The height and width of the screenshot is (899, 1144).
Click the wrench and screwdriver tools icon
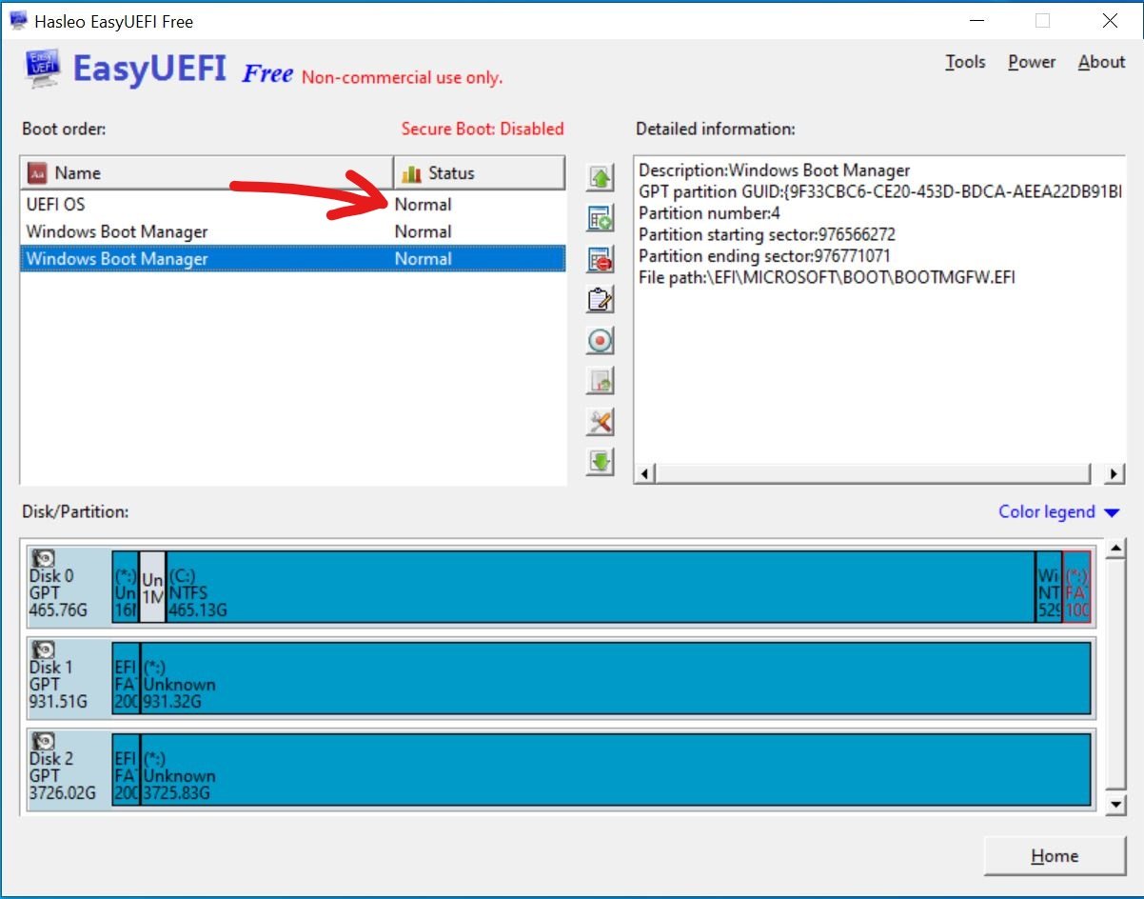[x=601, y=421]
